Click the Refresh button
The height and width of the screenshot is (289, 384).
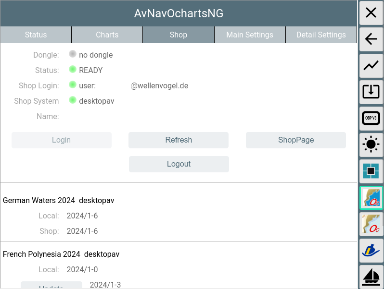click(x=179, y=140)
